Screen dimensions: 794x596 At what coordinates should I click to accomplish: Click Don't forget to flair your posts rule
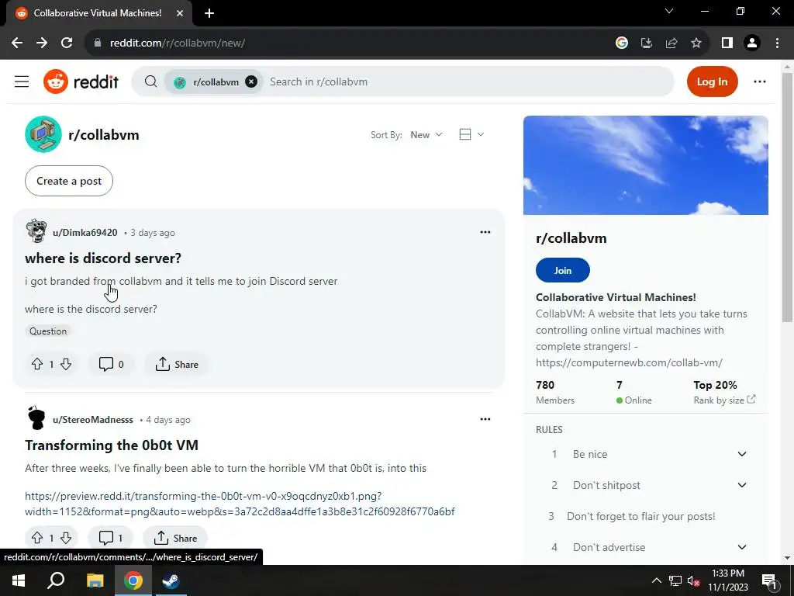pyautogui.click(x=641, y=516)
